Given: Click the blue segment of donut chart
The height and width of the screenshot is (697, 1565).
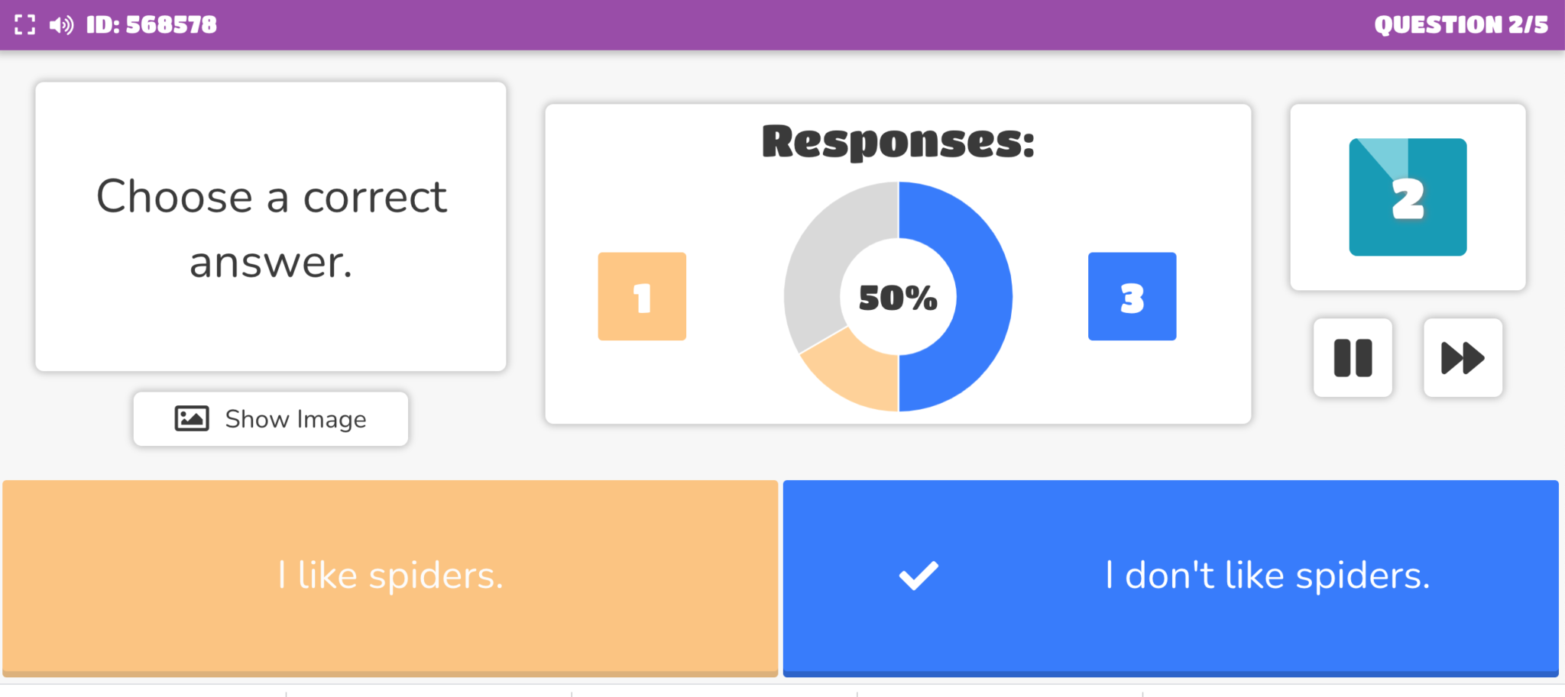Looking at the screenshot, I should [982, 296].
